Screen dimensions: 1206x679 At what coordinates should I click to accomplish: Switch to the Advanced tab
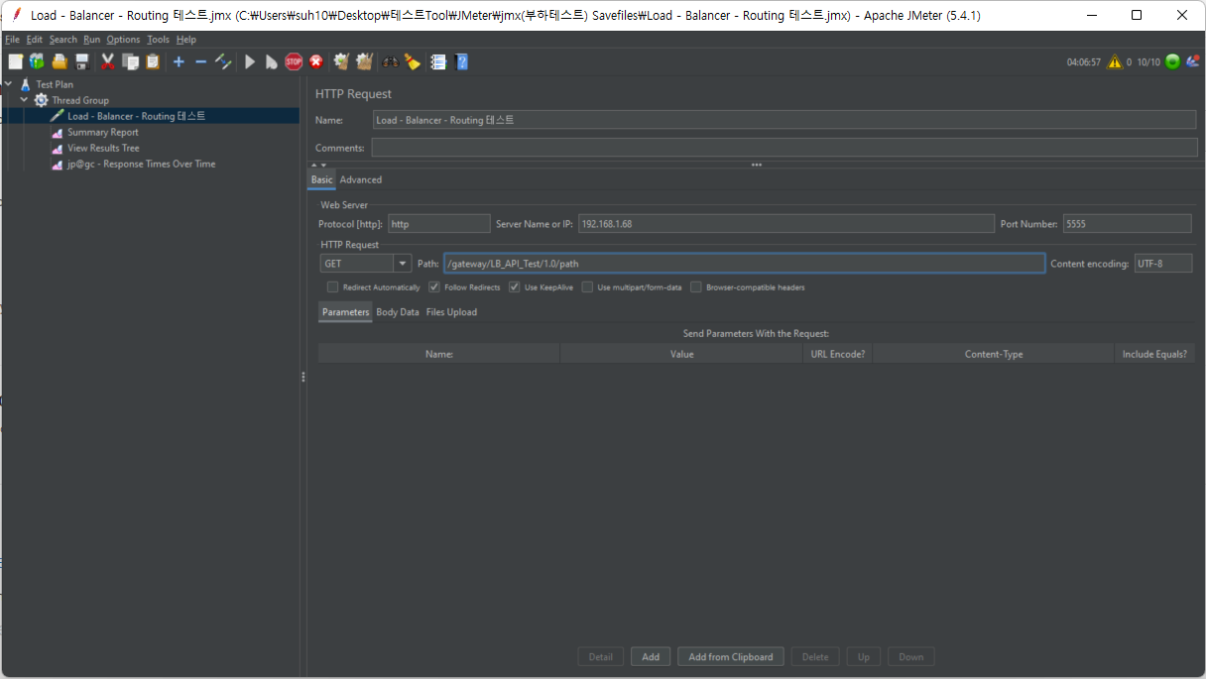coord(361,179)
